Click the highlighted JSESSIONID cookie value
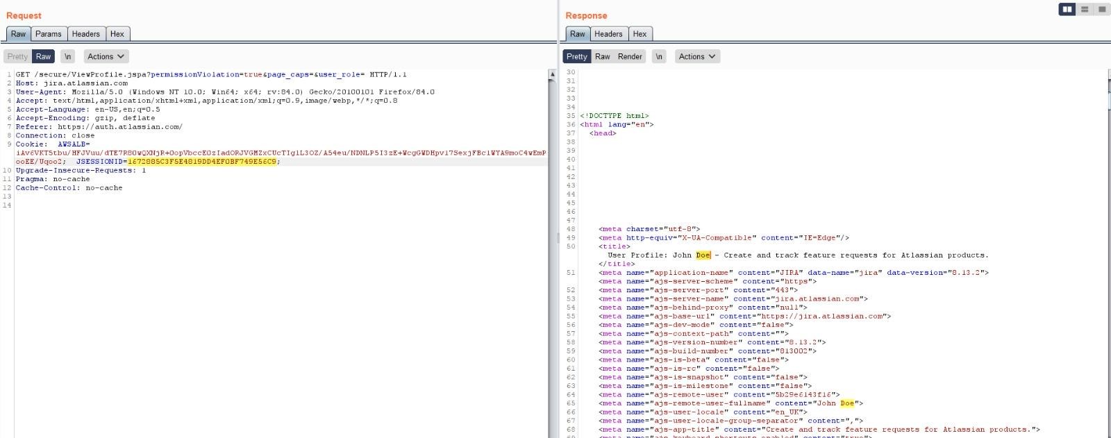 [x=202, y=162]
